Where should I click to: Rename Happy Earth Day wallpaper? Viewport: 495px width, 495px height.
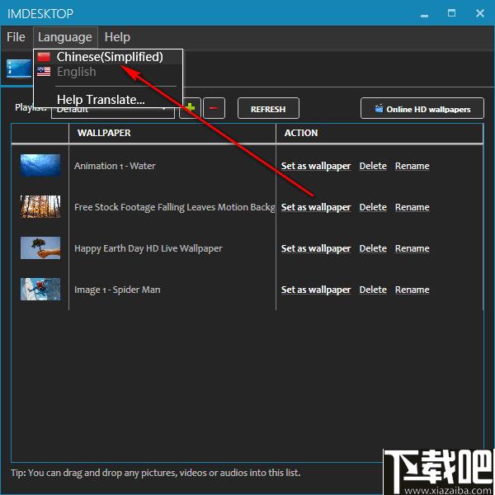[x=412, y=249]
